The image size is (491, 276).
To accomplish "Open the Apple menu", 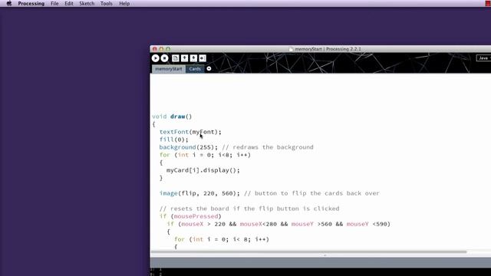I will click(9, 3).
